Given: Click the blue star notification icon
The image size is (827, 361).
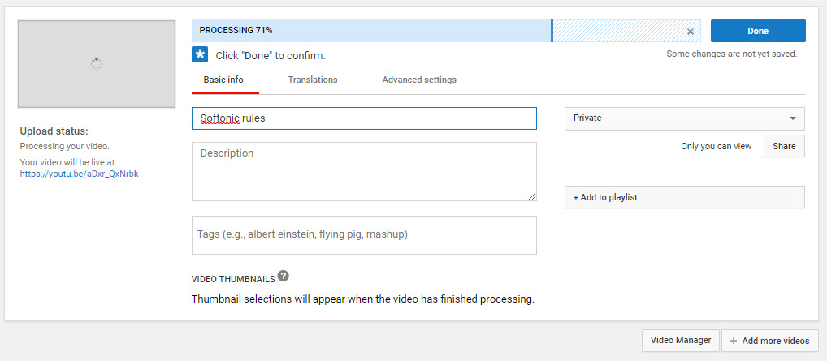Looking at the screenshot, I should [200, 54].
